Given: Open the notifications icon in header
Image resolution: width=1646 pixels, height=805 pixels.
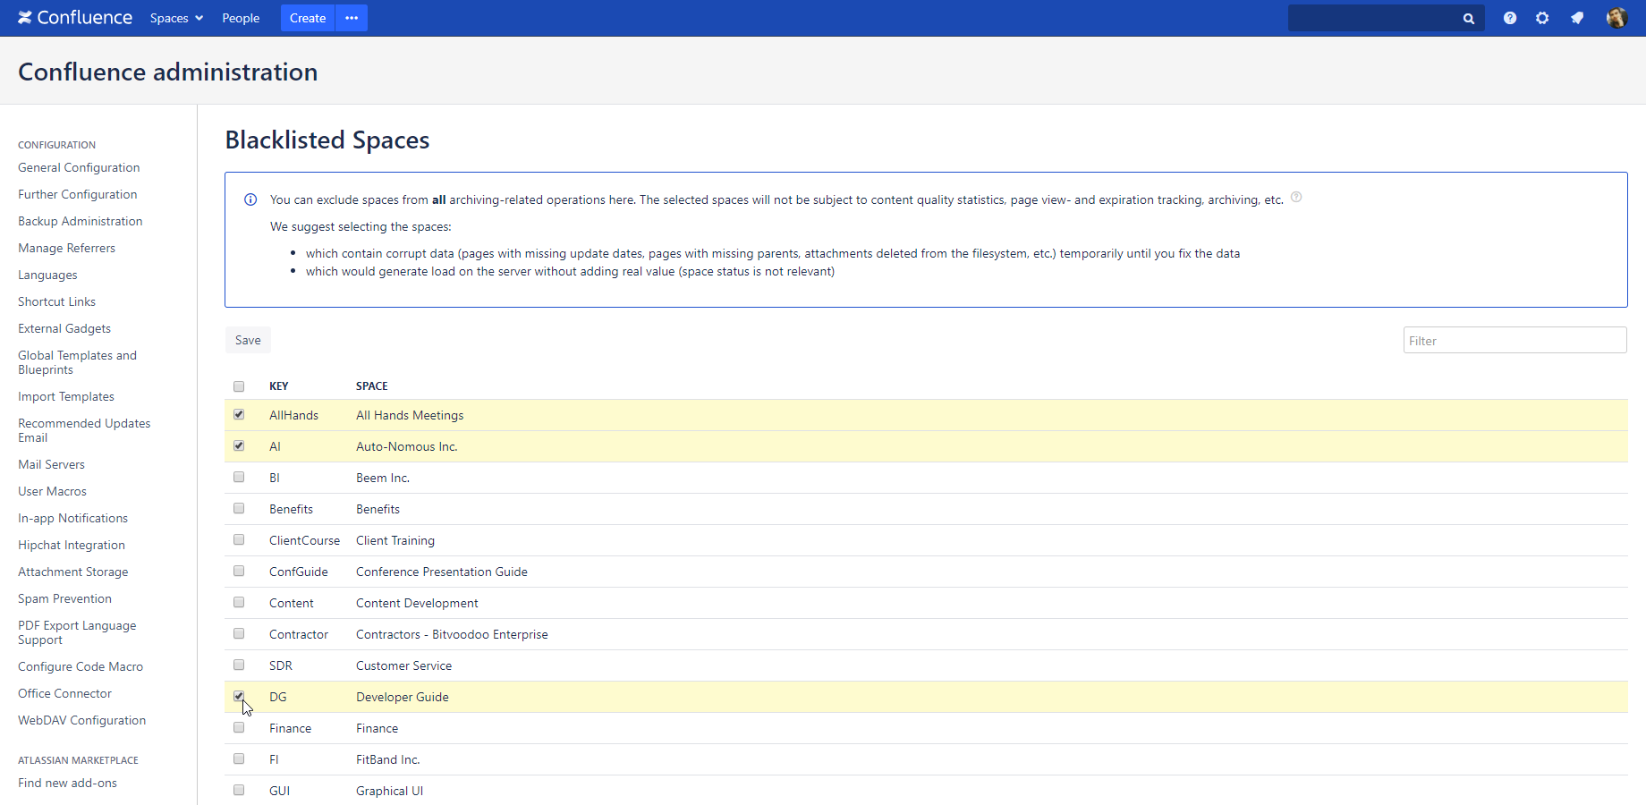Looking at the screenshot, I should (1577, 18).
